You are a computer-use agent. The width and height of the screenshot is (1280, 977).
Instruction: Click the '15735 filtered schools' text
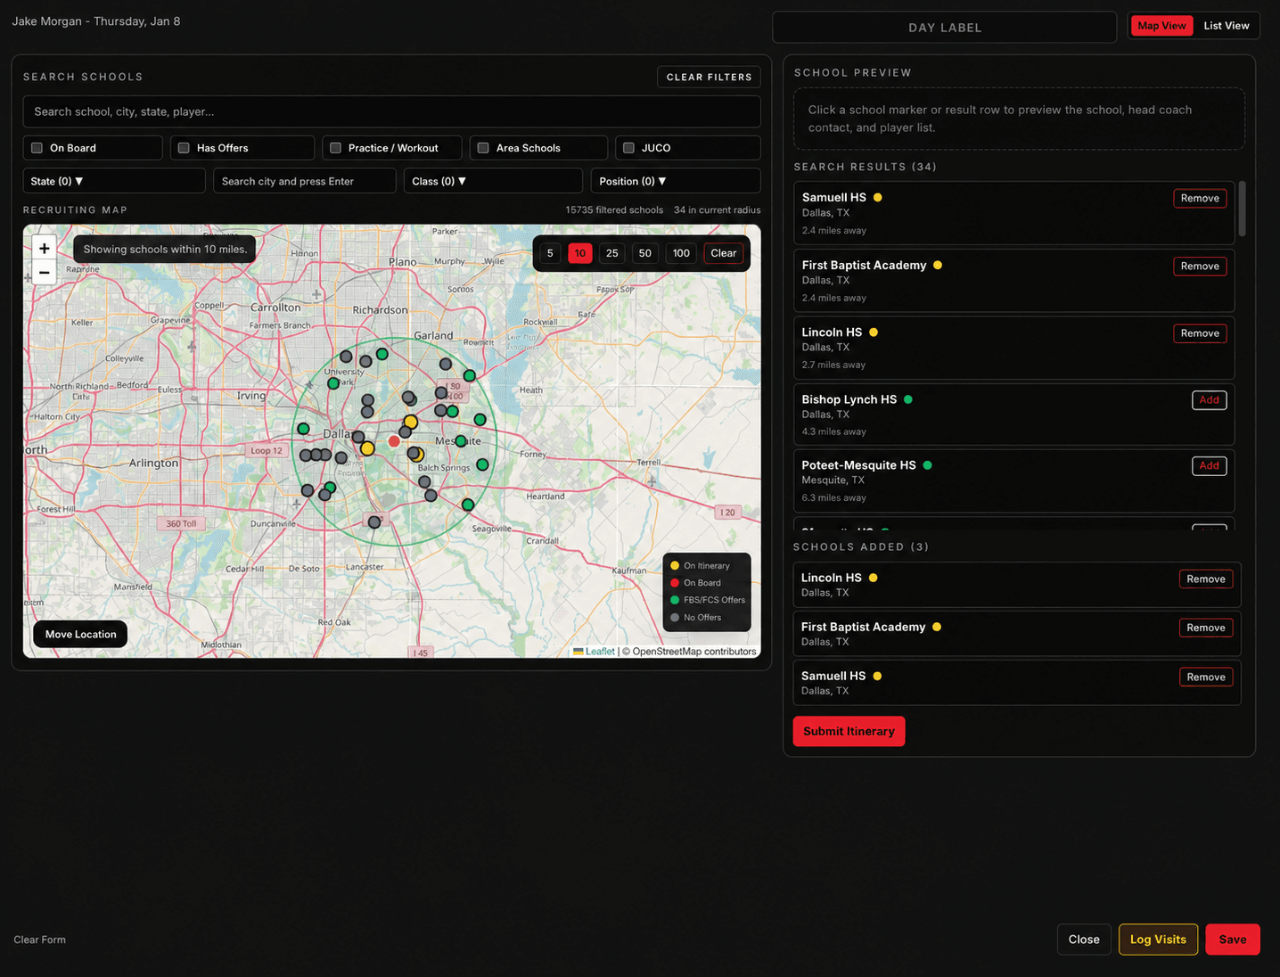pyautogui.click(x=614, y=210)
